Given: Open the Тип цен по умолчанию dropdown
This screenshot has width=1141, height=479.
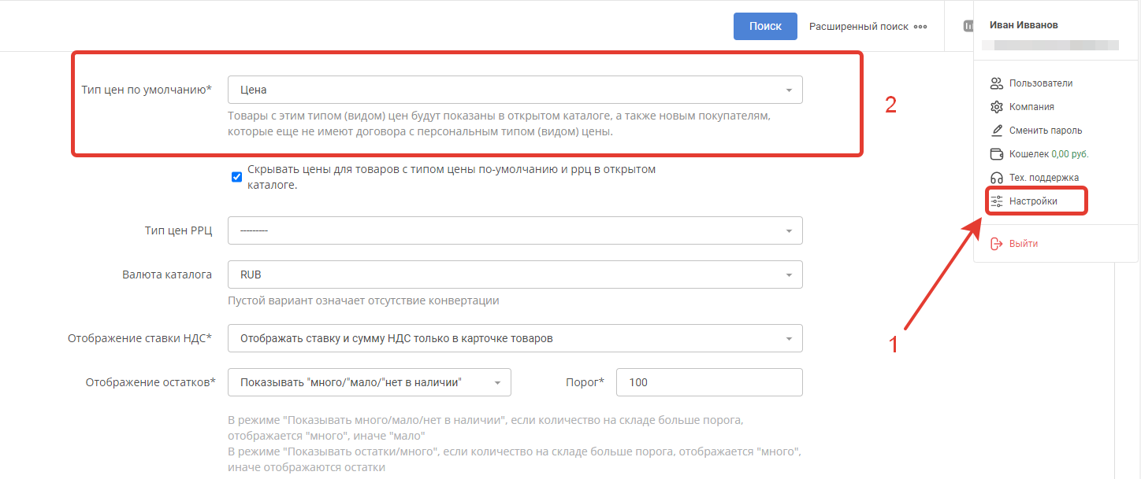Looking at the screenshot, I should point(515,90).
